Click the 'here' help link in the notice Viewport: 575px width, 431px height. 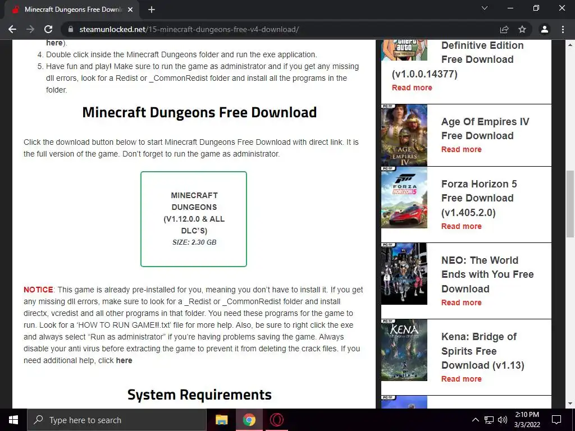pos(124,360)
